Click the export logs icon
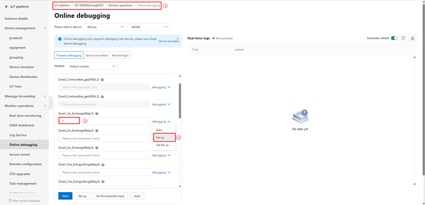 (413, 38)
